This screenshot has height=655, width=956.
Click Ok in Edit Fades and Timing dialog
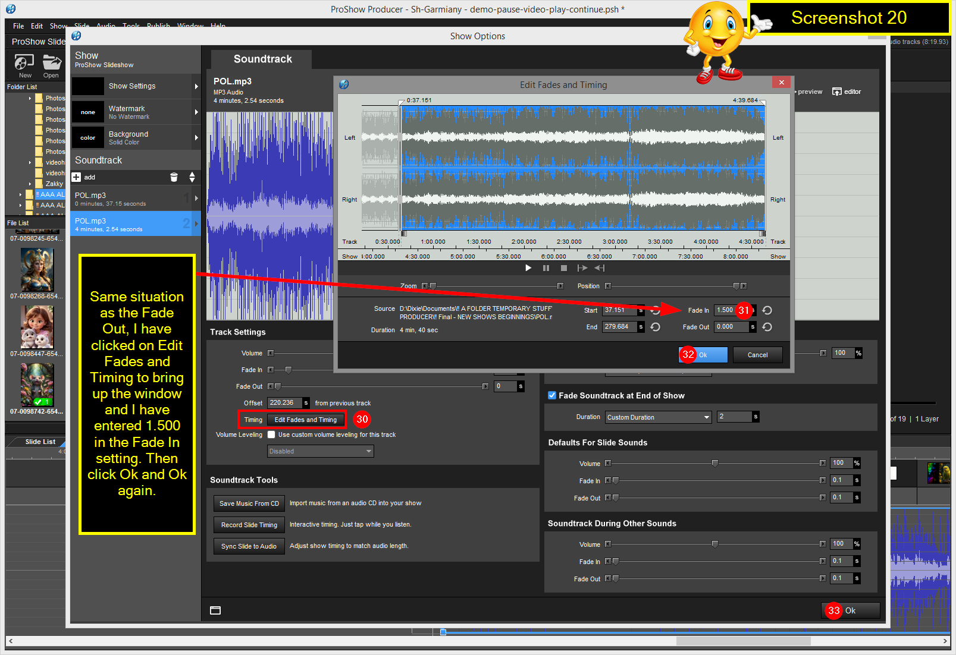tap(703, 355)
